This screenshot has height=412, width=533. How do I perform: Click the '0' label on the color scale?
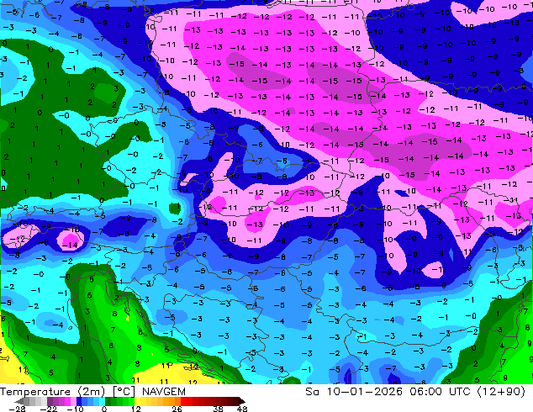pyautogui.click(x=105, y=409)
